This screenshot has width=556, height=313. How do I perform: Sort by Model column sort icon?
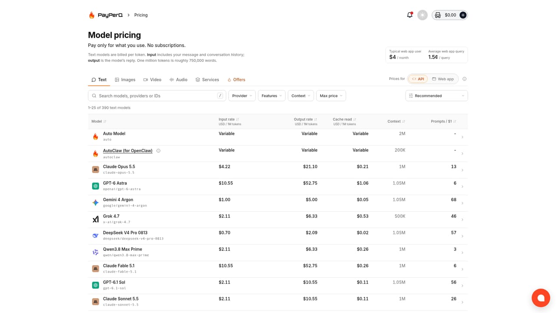(x=105, y=122)
